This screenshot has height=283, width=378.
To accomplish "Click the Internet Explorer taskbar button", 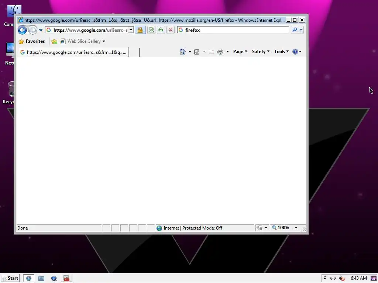I will 29,279.
